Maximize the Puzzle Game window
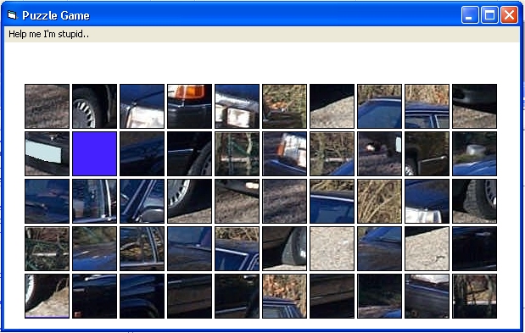 pos(489,15)
